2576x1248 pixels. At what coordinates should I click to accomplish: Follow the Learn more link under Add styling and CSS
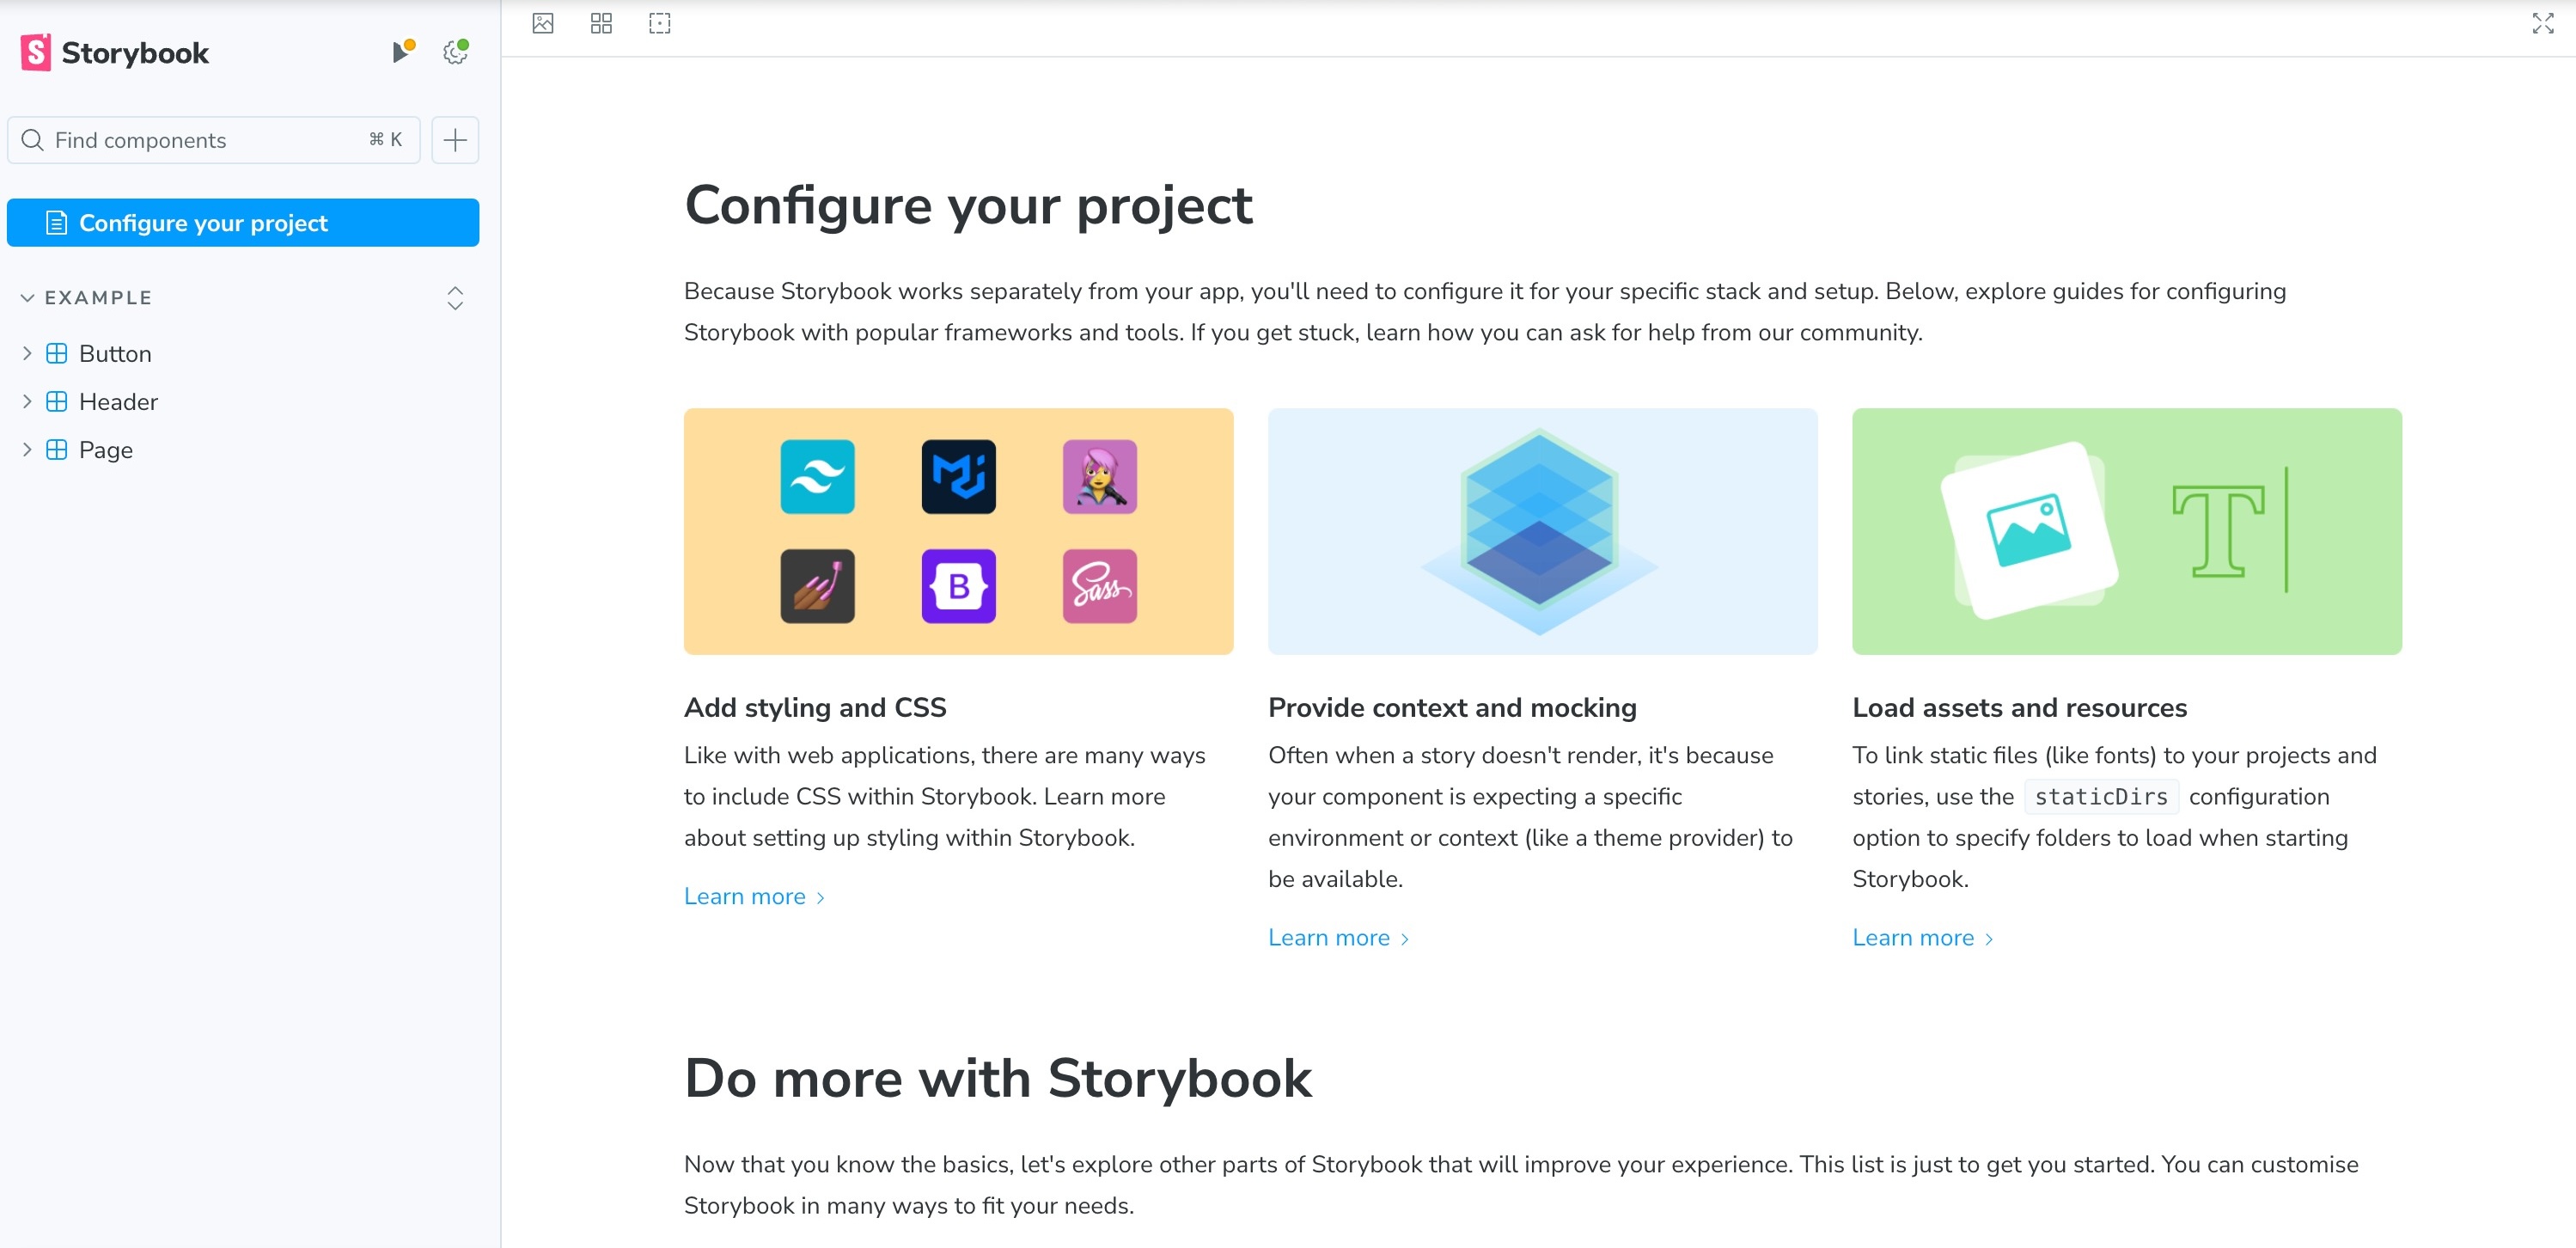pyautogui.click(x=745, y=895)
